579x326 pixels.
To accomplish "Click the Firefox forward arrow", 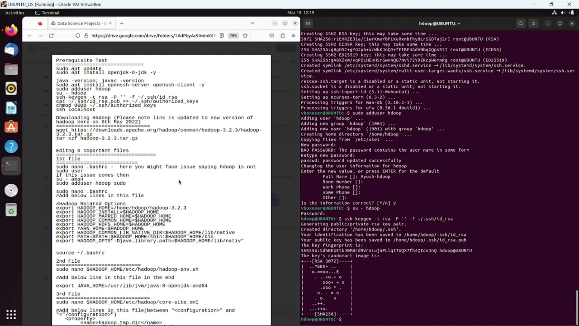I will point(40,35).
